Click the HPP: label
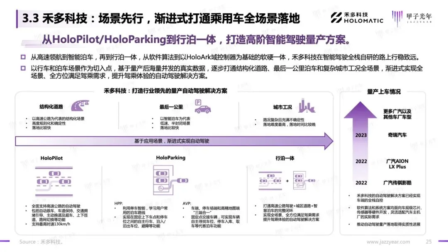The height and width of the screenshot is (252, 448). [119, 203]
